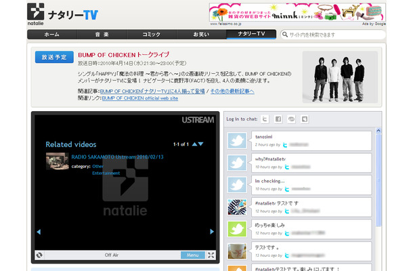Image resolution: width=413 pixels, height=271 pixels.
Task: Click the 'Other' category link
Action: click(x=97, y=167)
